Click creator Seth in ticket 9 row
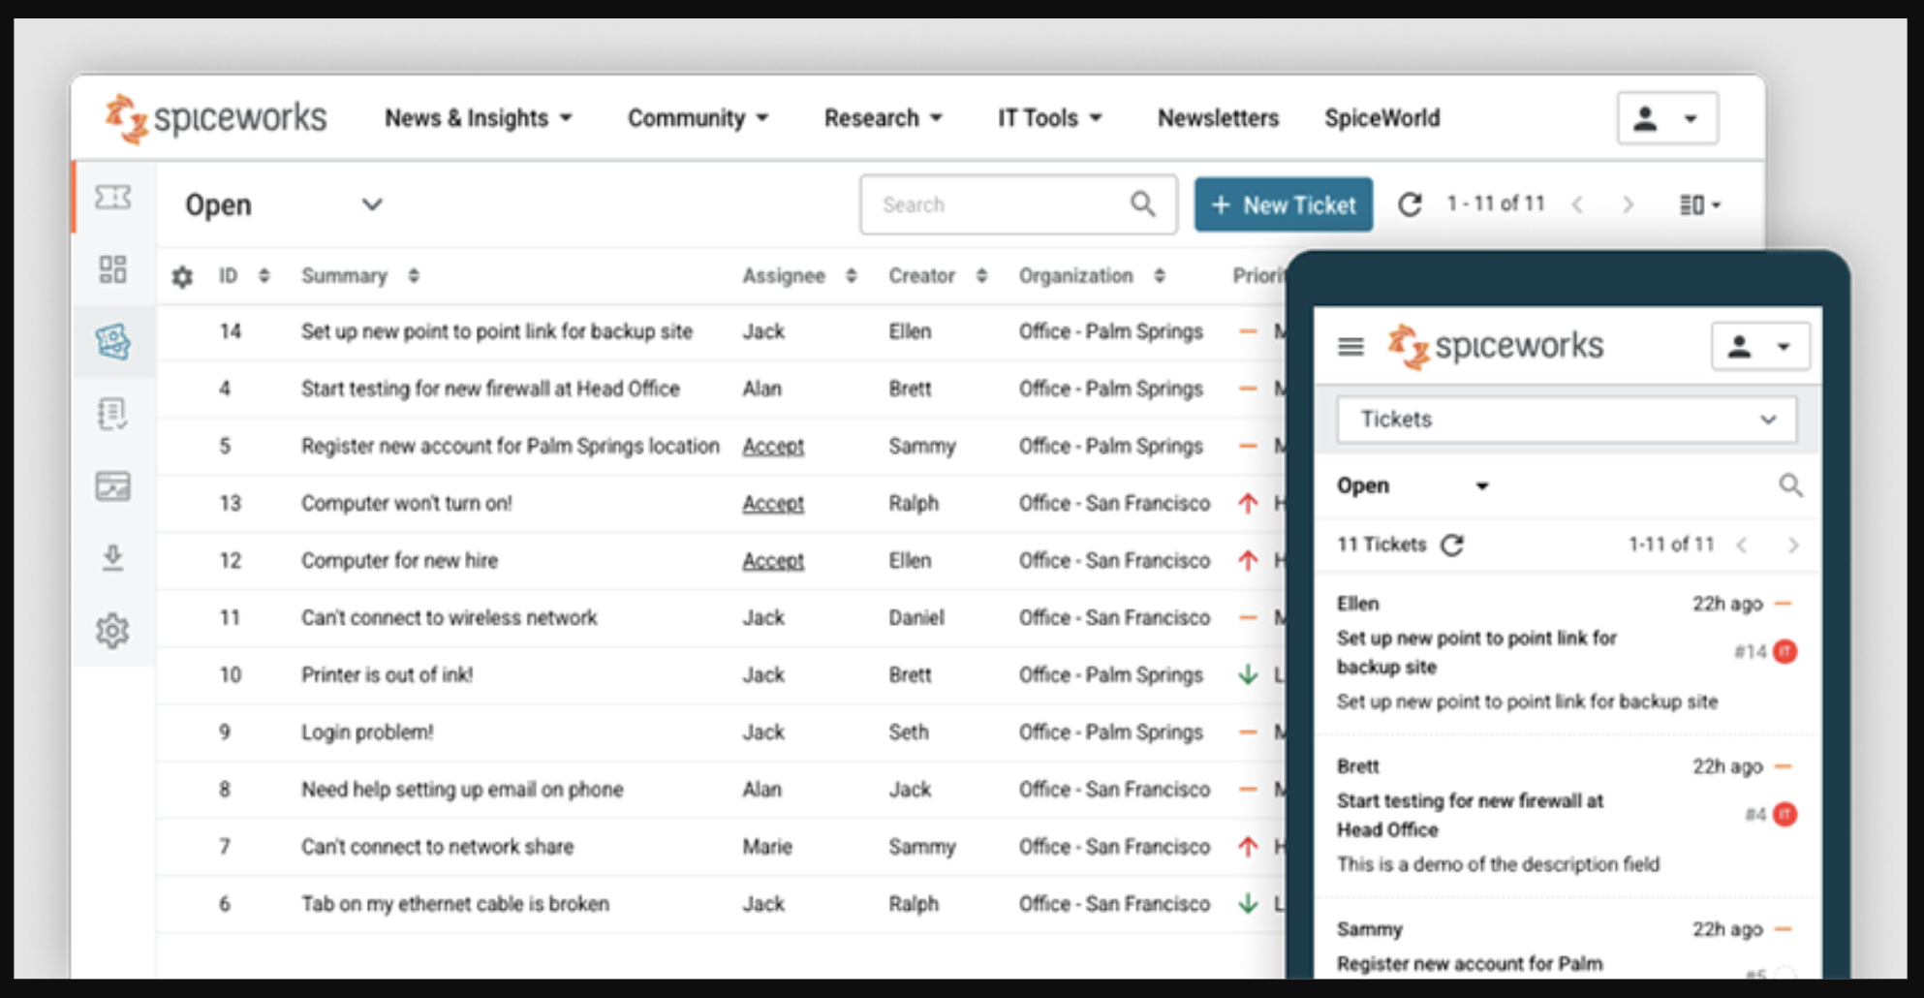The image size is (1924, 998). tap(909, 732)
